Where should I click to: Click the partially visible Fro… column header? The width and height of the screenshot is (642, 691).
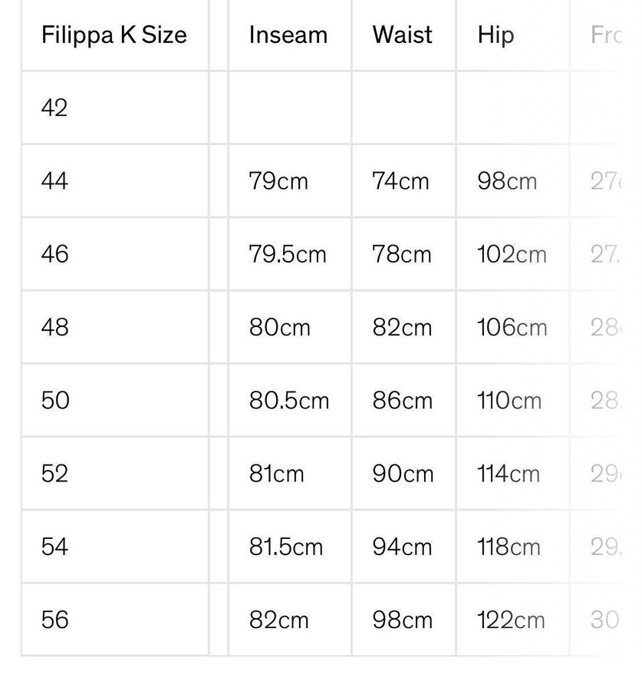605,35
